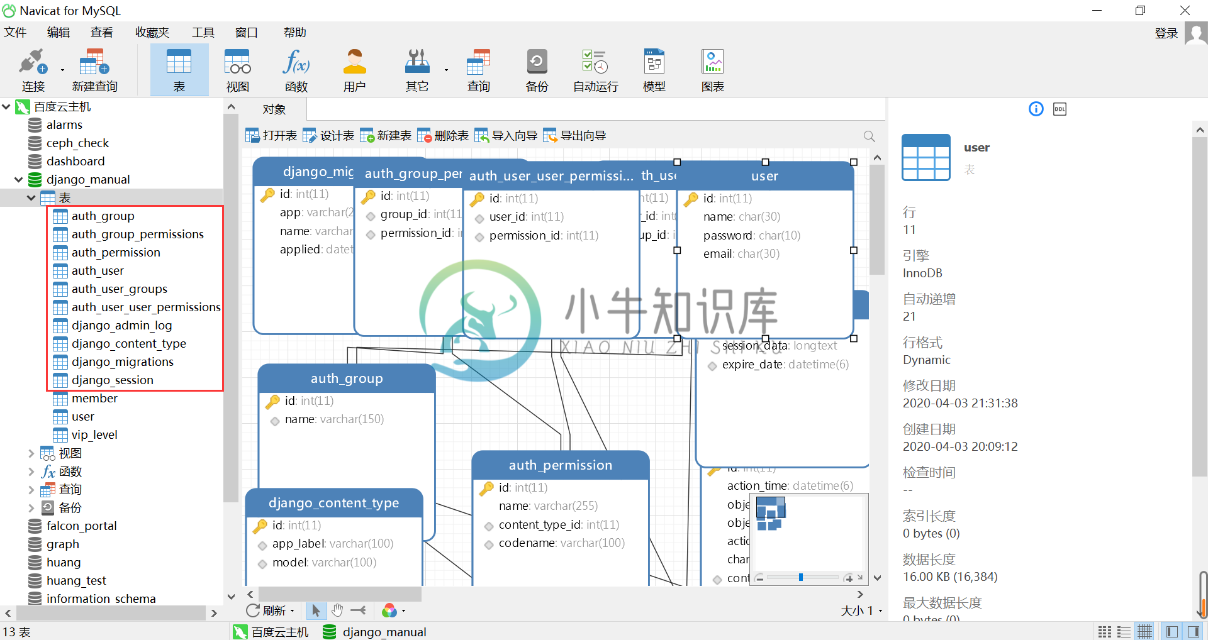Click the 刷新 refresh button

click(266, 610)
